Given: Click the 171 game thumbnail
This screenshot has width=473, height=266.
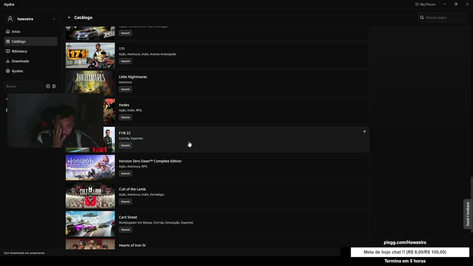Looking at the screenshot, I should (90, 55).
